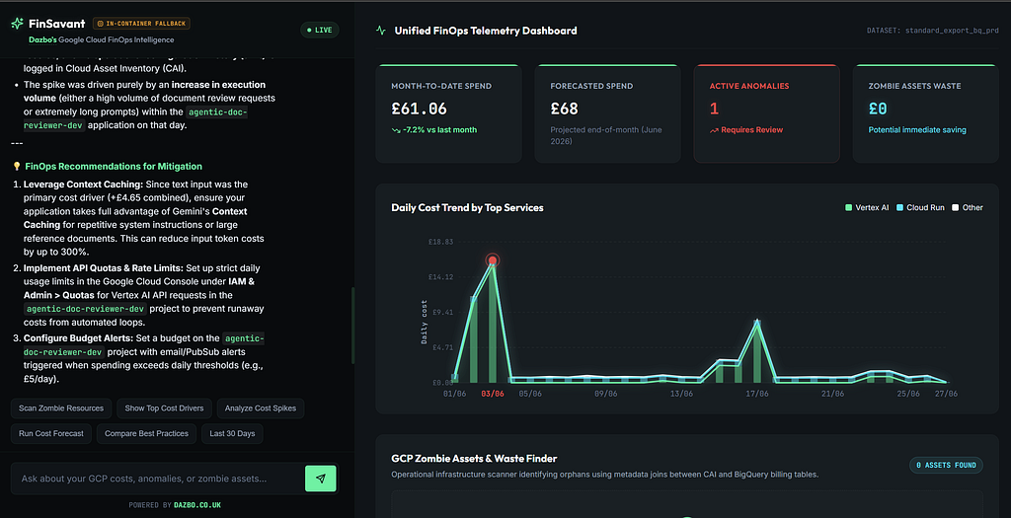Focus the GCP costs question input field

[x=157, y=479]
